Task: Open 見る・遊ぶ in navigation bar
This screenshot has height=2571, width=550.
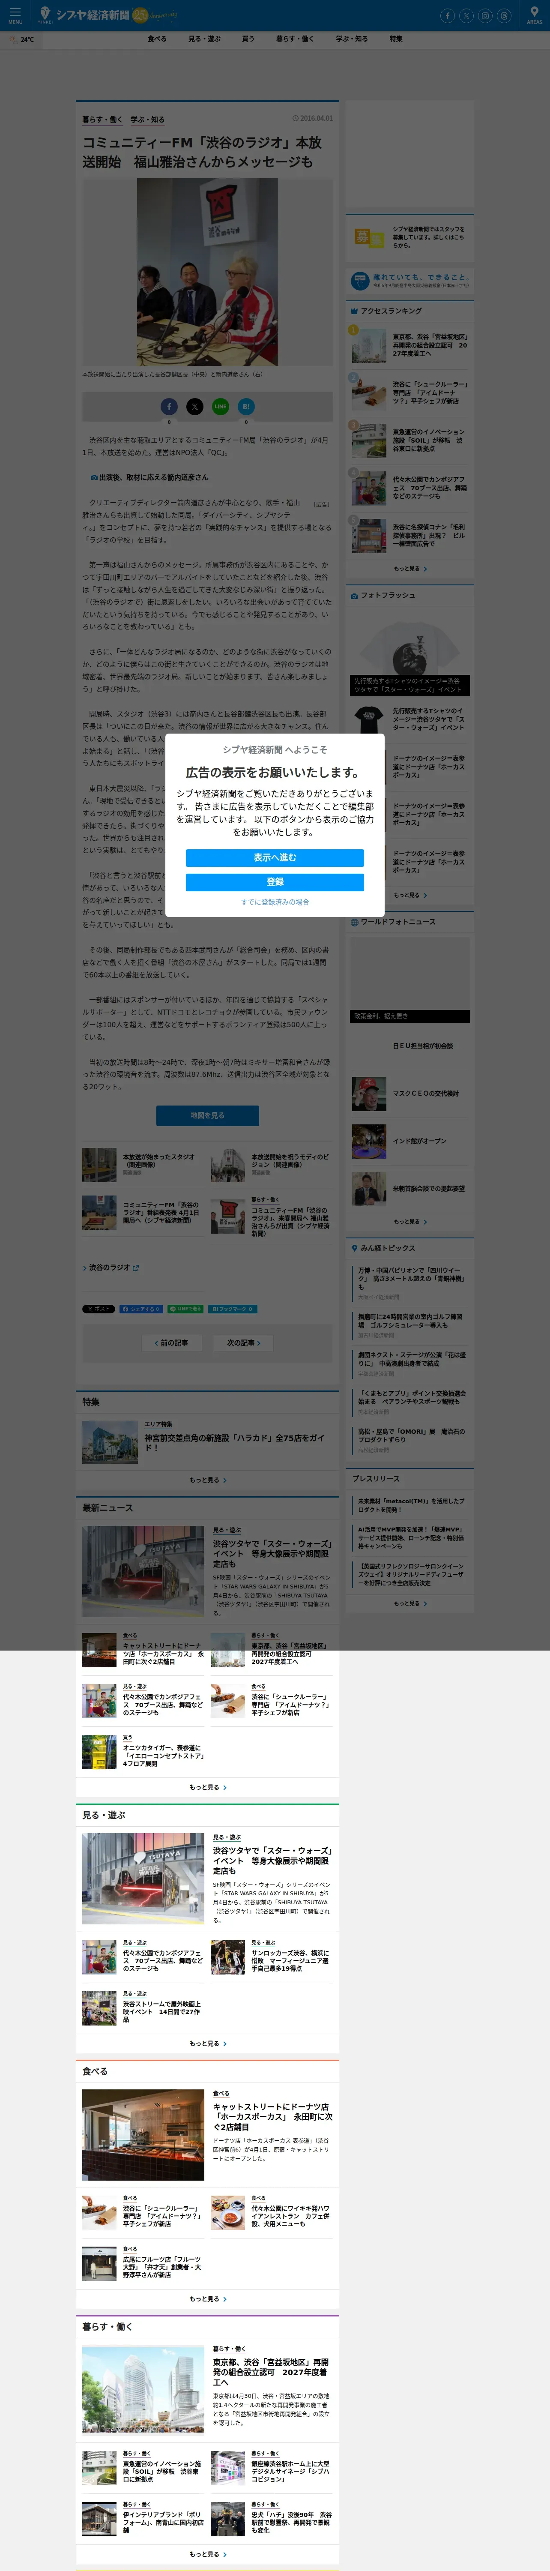Action: (x=205, y=39)
